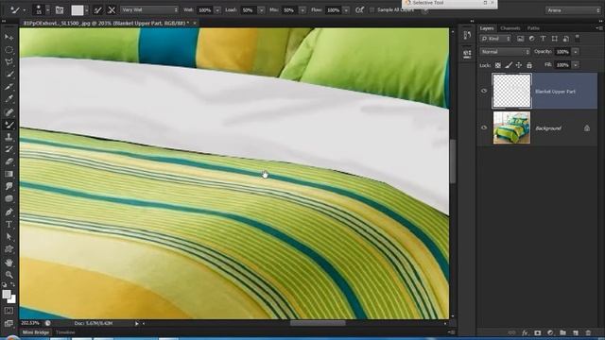Switch to the Paths tab
The height and width of the screenshot is (340, 605).
point(533,28)
